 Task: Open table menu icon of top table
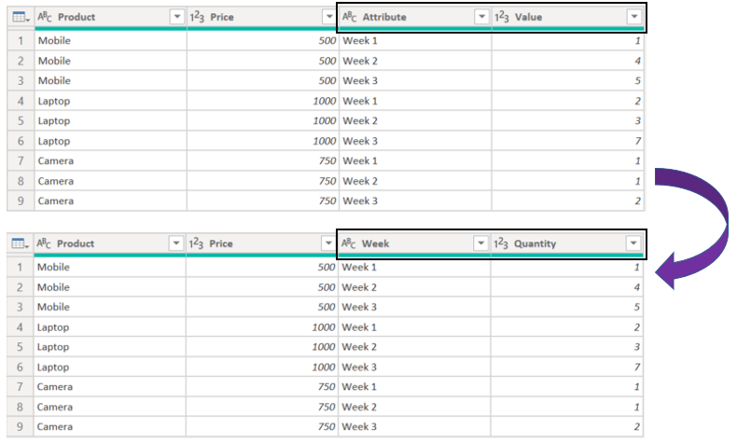(21, 18)
